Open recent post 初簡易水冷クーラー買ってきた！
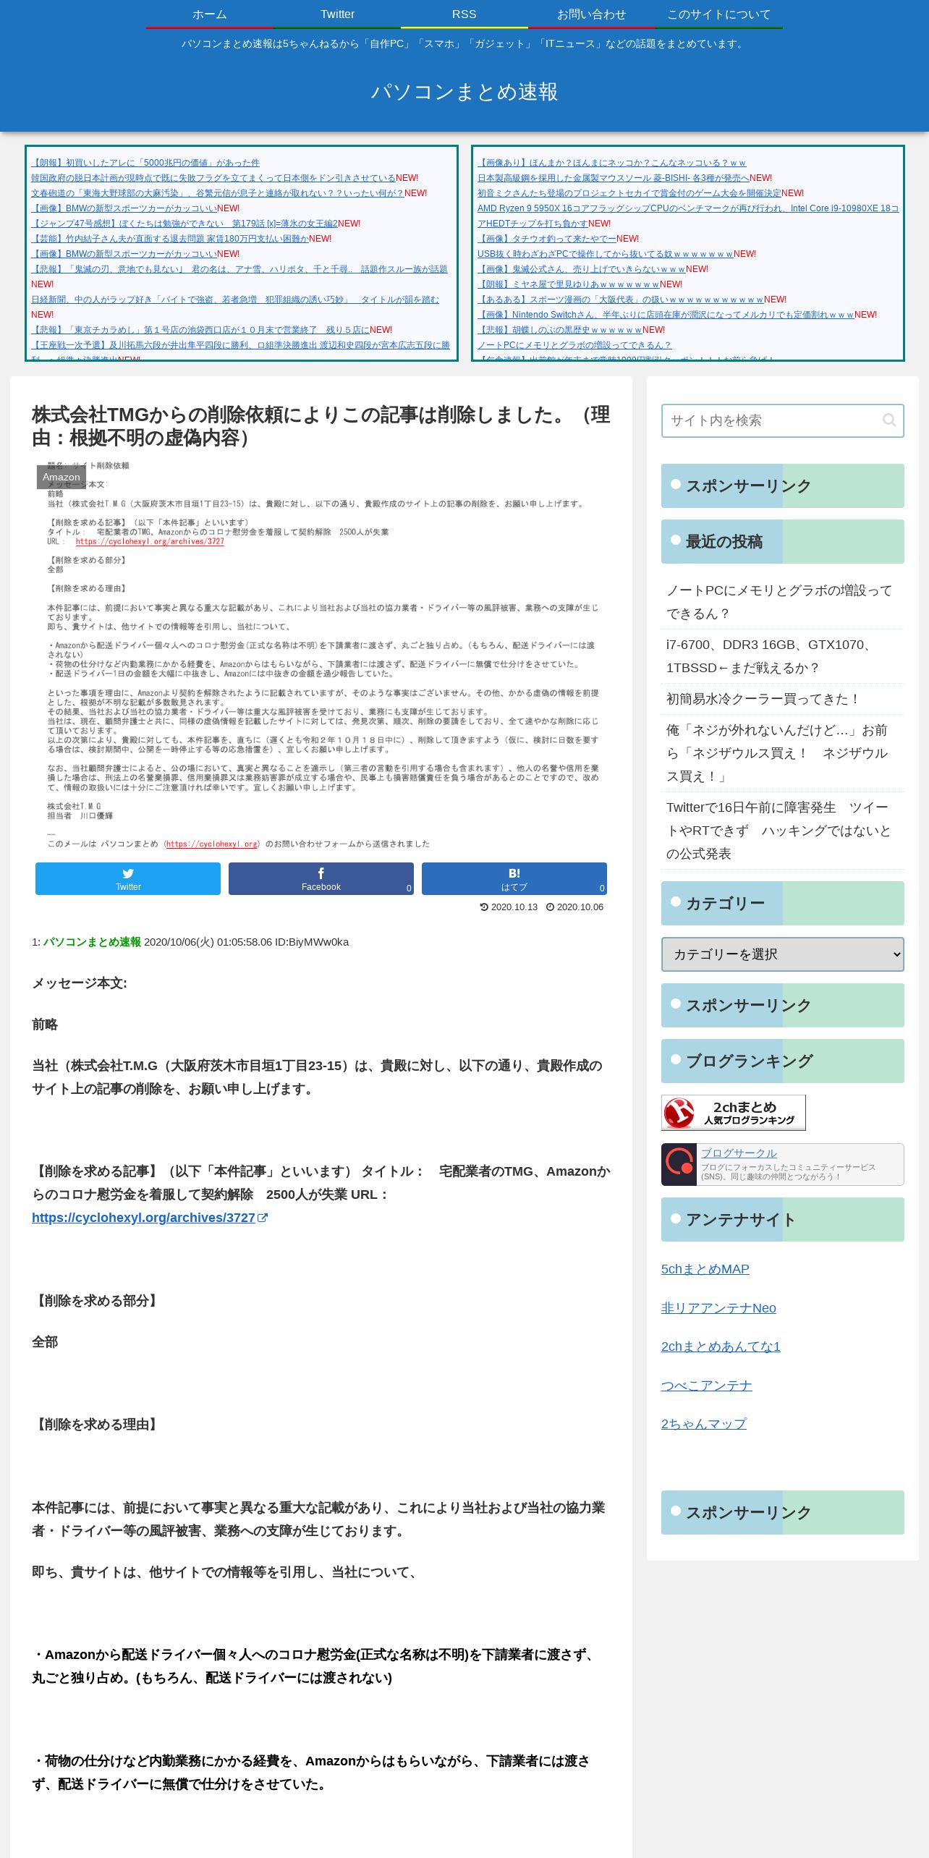This screenshot has height=1858, width=929. 783,699
